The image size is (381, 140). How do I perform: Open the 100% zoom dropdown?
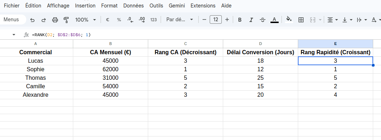(x=86, y=20)
